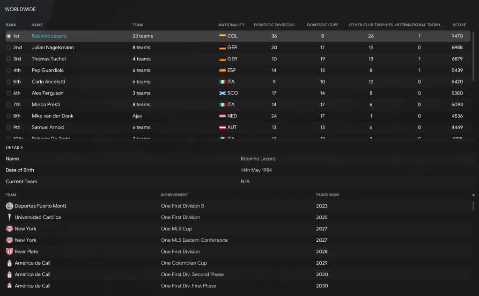This screenshot has width=479, height=296.
Task: Click the Scottish flag beside SCO
Action: [x=222, y=93]
